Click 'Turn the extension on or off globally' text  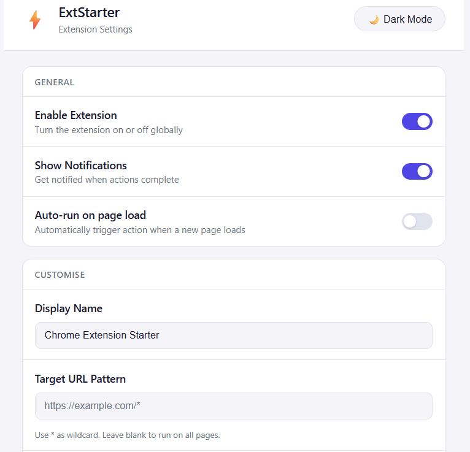coord(109,130)
